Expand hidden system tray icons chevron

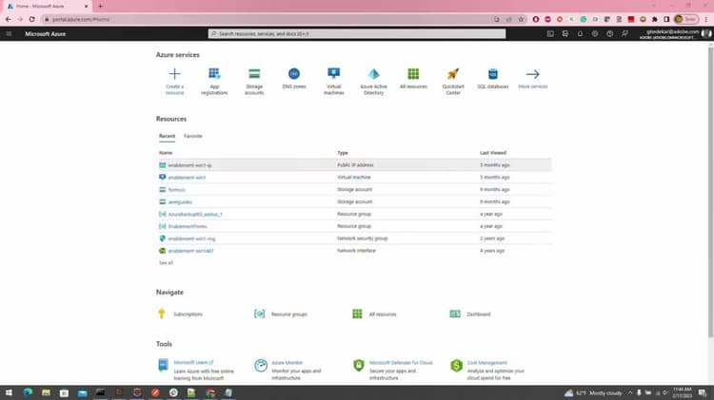[x=630, y=392]
